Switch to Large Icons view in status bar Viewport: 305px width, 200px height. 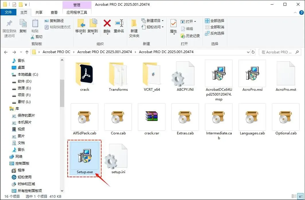[300, 196]
